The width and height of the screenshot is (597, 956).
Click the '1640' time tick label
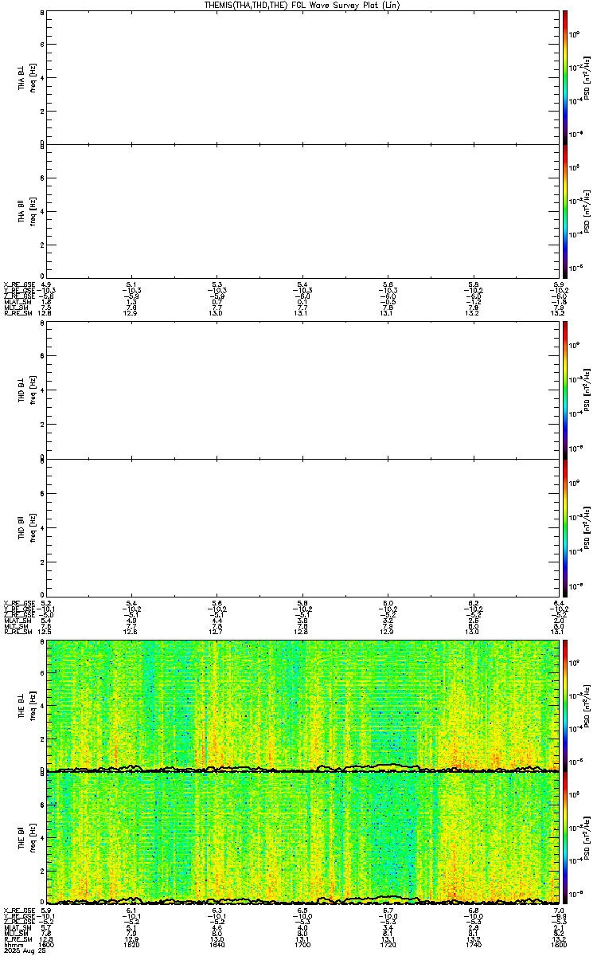tap(217, 945)
